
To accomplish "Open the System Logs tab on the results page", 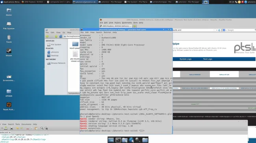I will click(x=186, y=59).
